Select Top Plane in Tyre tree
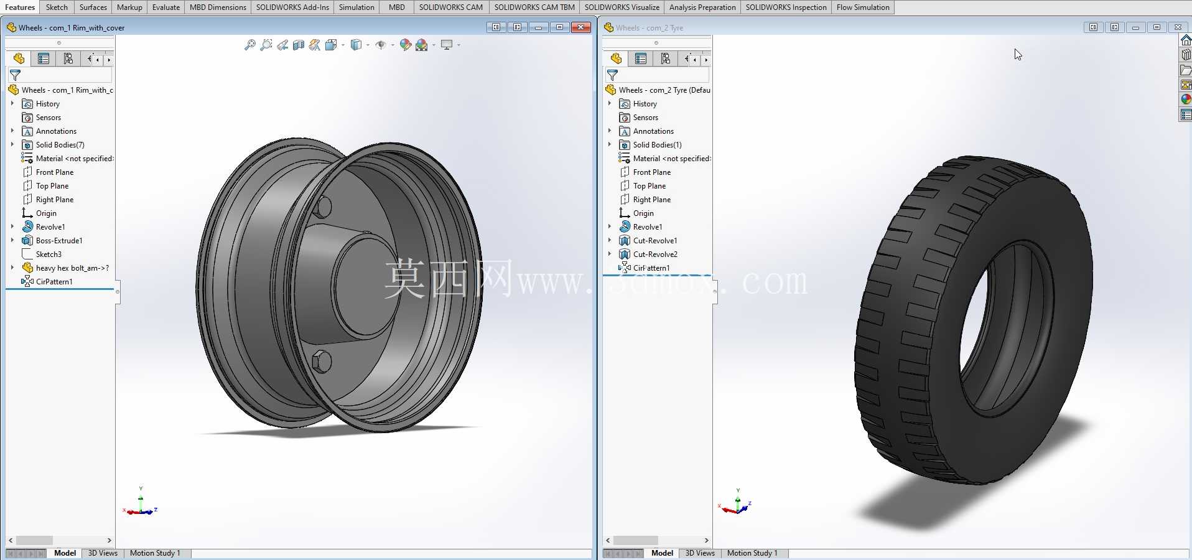 point(650,186)
